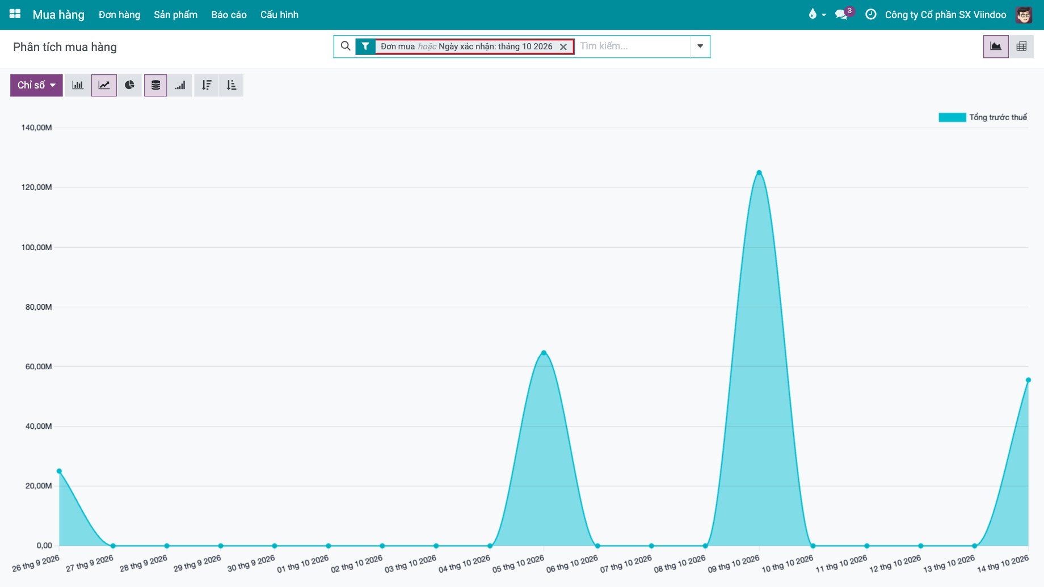Click the filter funnel icon in search

[365, 47]
